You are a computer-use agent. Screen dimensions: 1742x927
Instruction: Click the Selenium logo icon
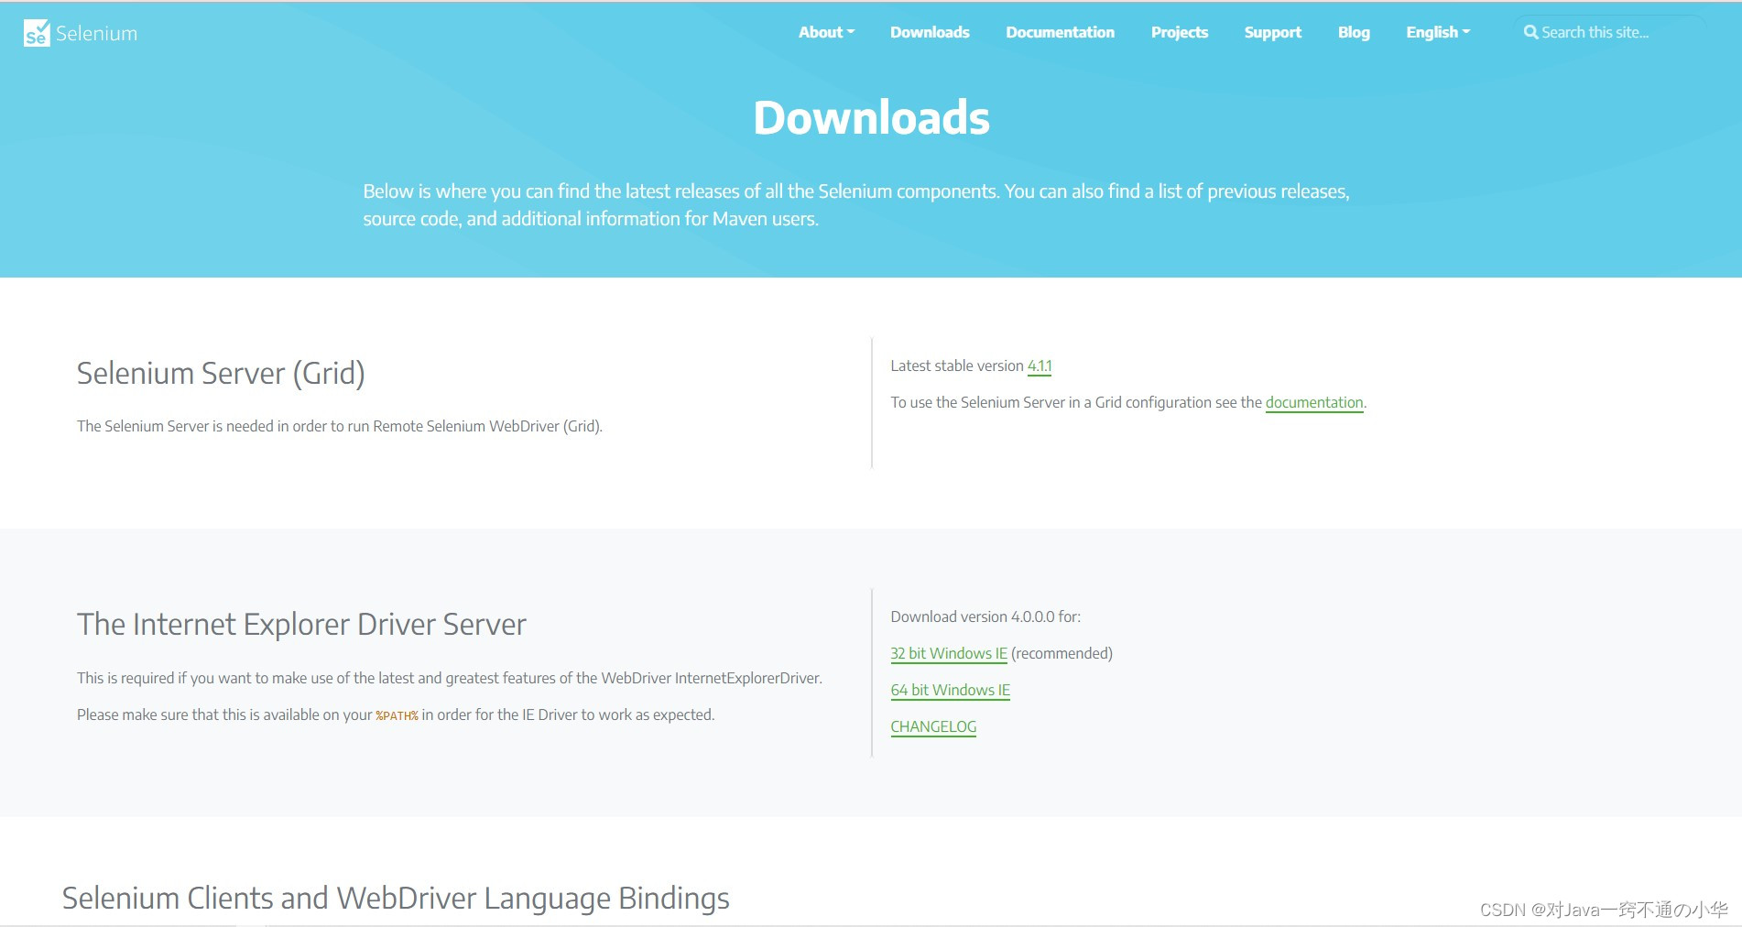pos(35,33)
